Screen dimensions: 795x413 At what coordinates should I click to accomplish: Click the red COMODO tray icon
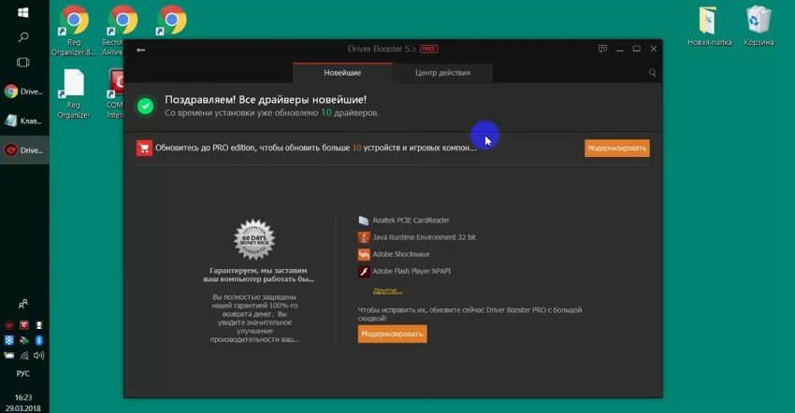[23, 325]
